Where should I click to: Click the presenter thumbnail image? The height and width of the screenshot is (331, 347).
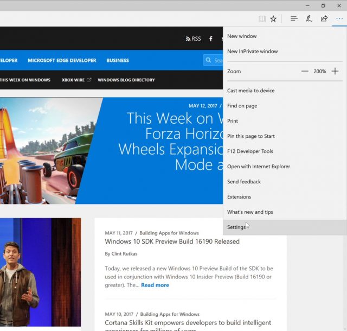click(40, 272)
